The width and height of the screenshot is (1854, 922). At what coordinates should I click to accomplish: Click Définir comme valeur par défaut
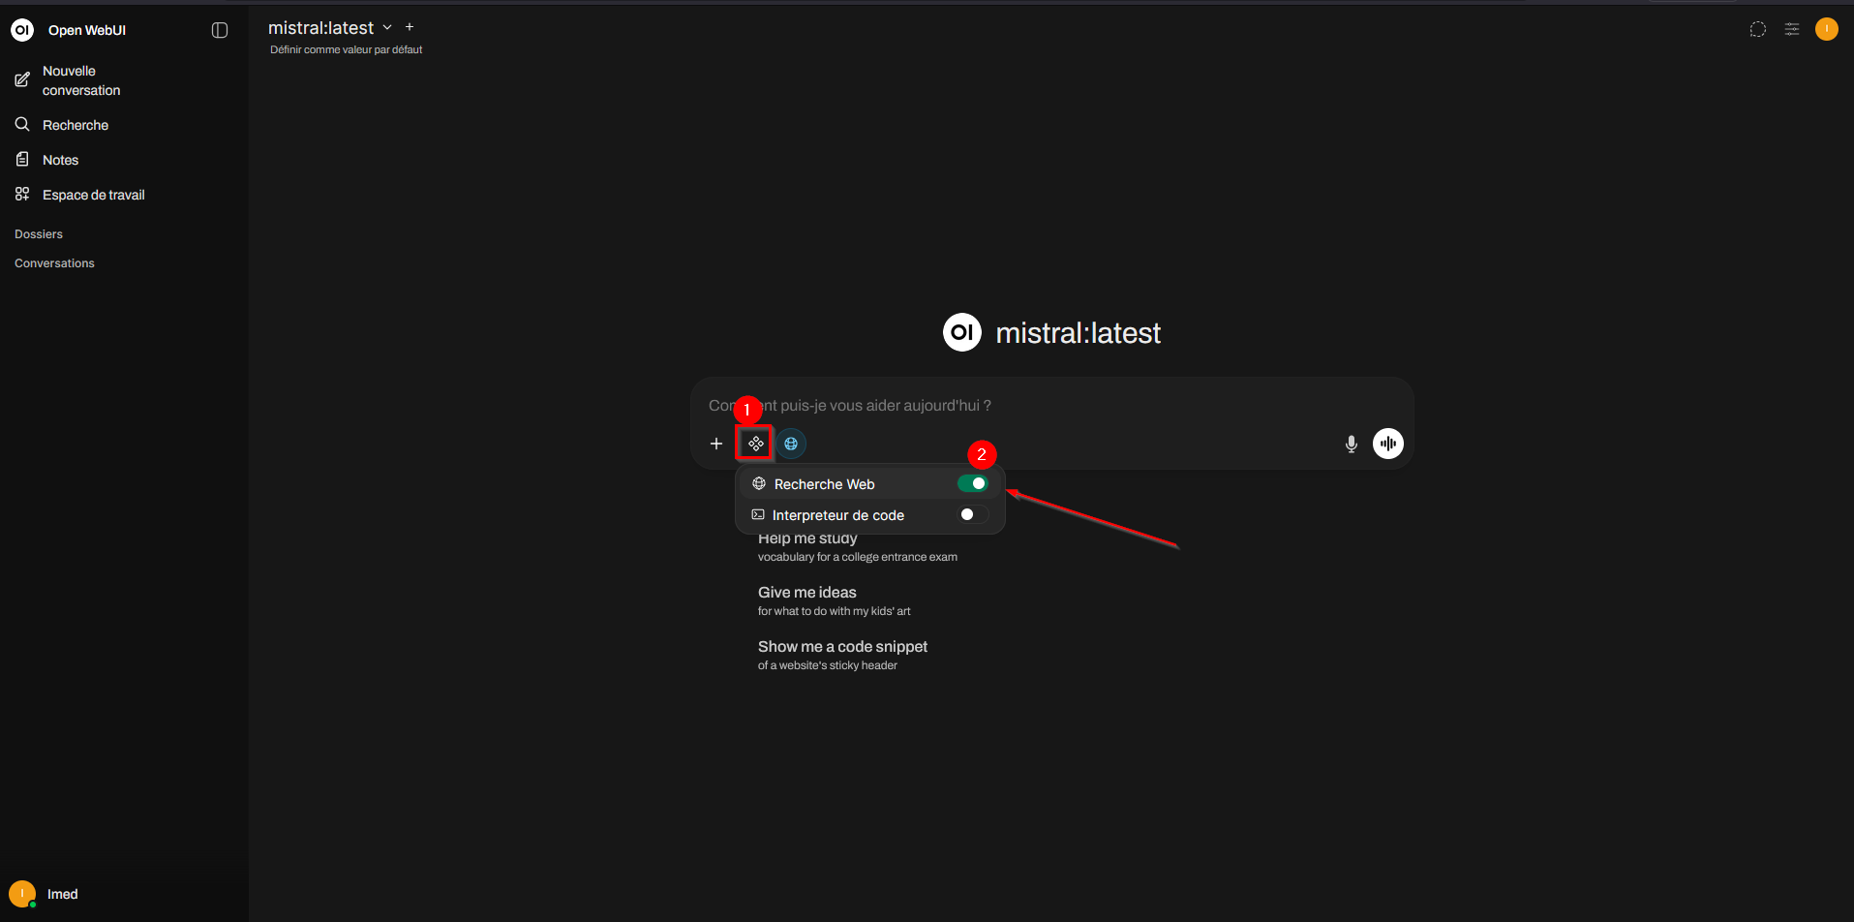click(x=346, y=49)
